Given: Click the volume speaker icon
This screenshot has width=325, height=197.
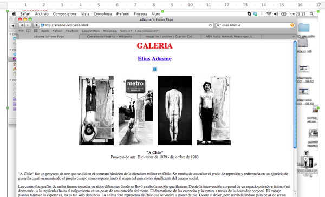Looking at the screenshot, I should [x=276, y=14].
